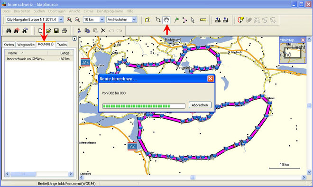Image resolution: width=313 pixels, height=187 pixels.
Task: Select the Map tool icon
Action: click(x=147, y=20)
